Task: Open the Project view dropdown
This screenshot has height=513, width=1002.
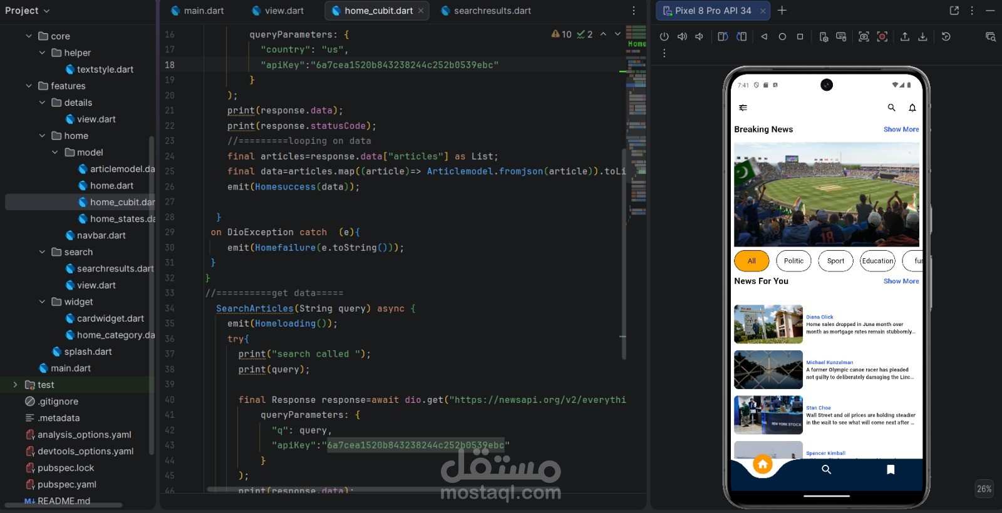Action: [x=27, y=11]
